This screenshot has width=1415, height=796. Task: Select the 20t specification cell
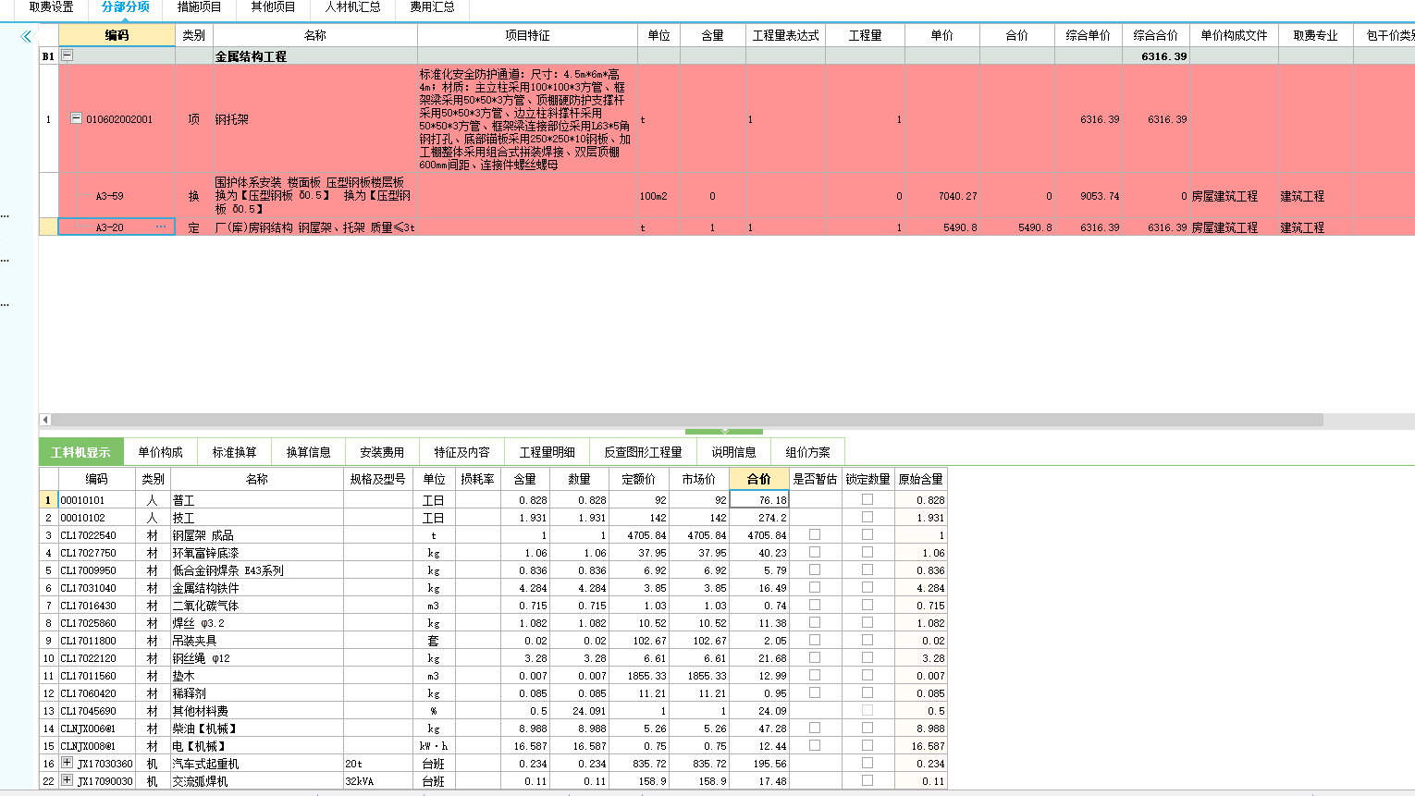coord(380,764)
